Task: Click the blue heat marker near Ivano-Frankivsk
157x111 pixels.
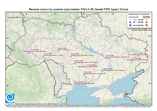Action: click(29, 52)
